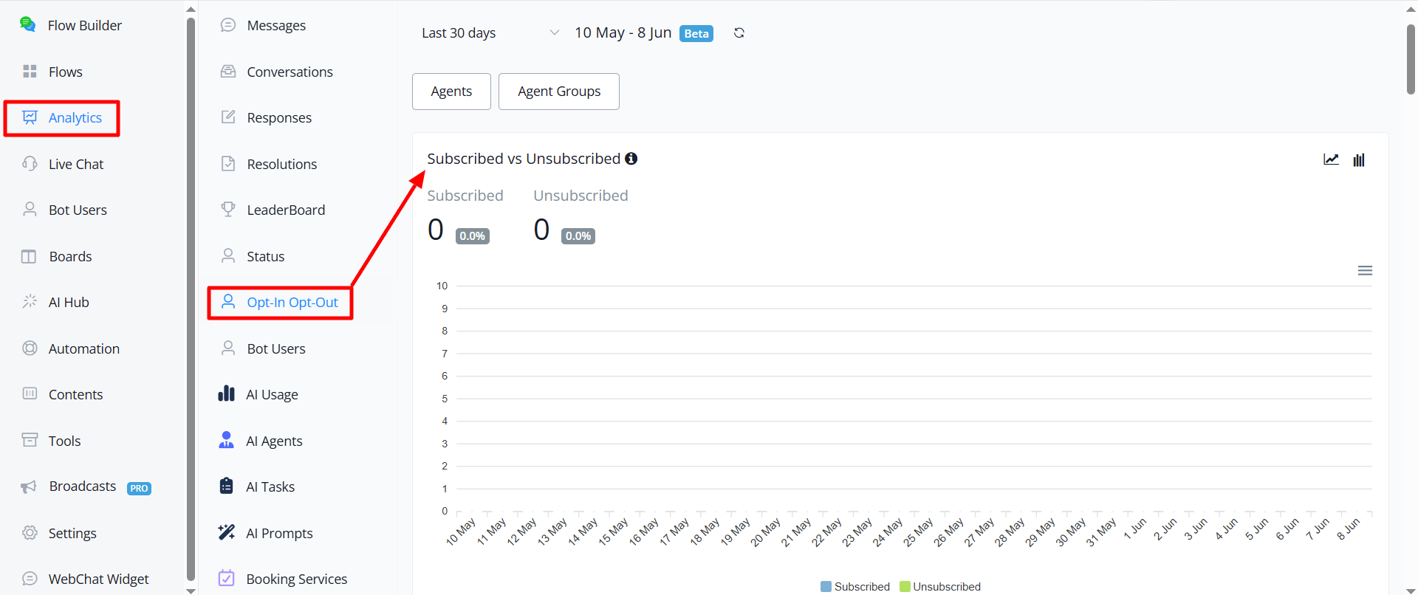Click the LeaderBoard trophy icon
1418x595 pixels.
point(228,209)
